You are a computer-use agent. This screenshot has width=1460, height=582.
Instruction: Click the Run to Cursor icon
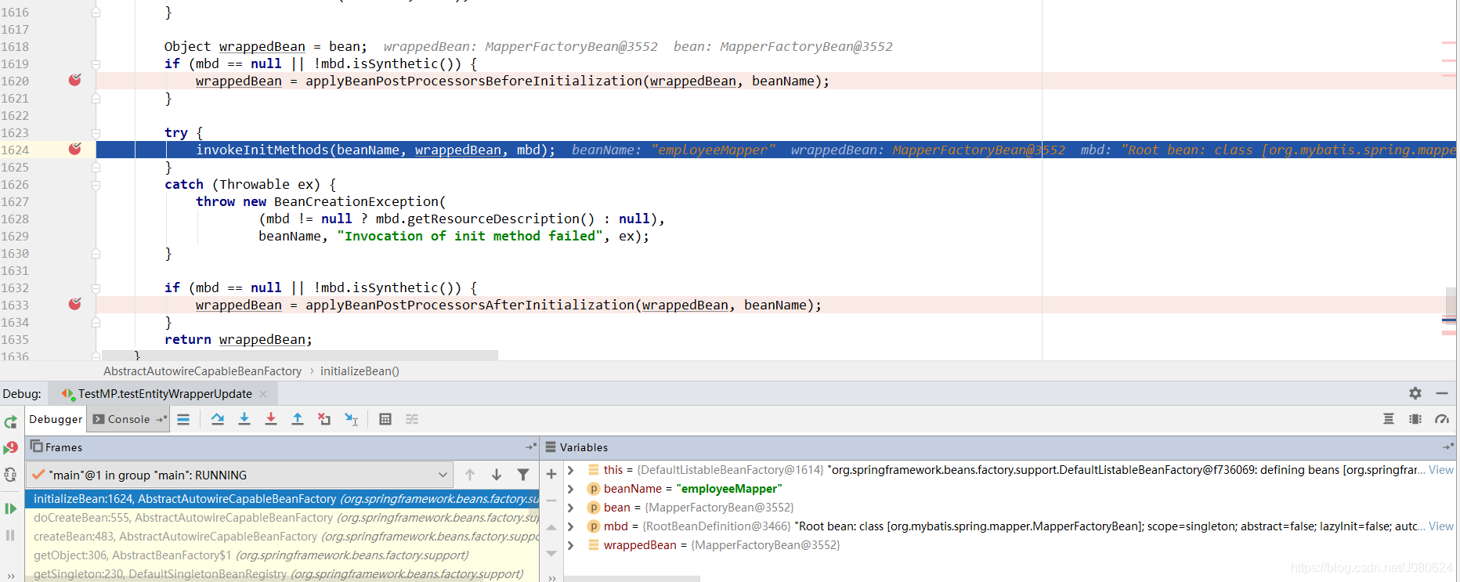[352, 419]
